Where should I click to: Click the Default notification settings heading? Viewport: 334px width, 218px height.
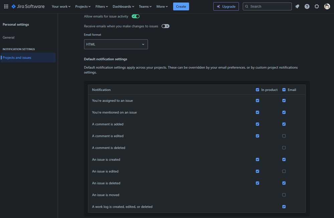105,59
